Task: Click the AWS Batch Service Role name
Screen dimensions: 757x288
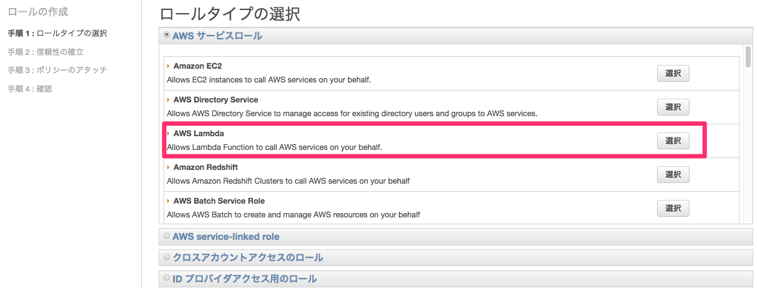Action: 219,201
